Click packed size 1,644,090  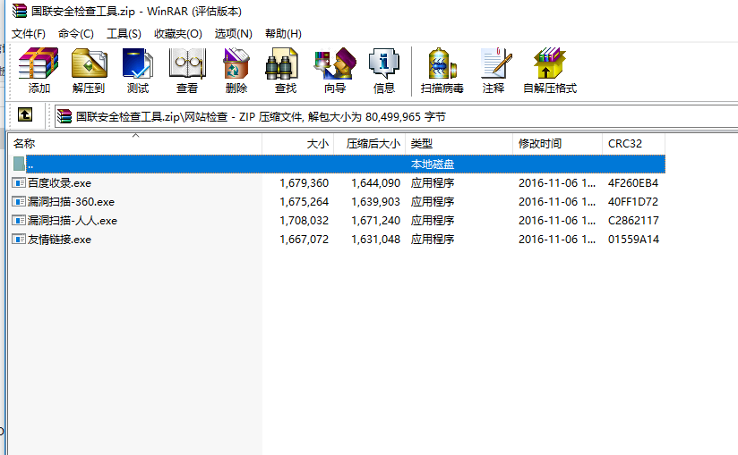point(375,183)
